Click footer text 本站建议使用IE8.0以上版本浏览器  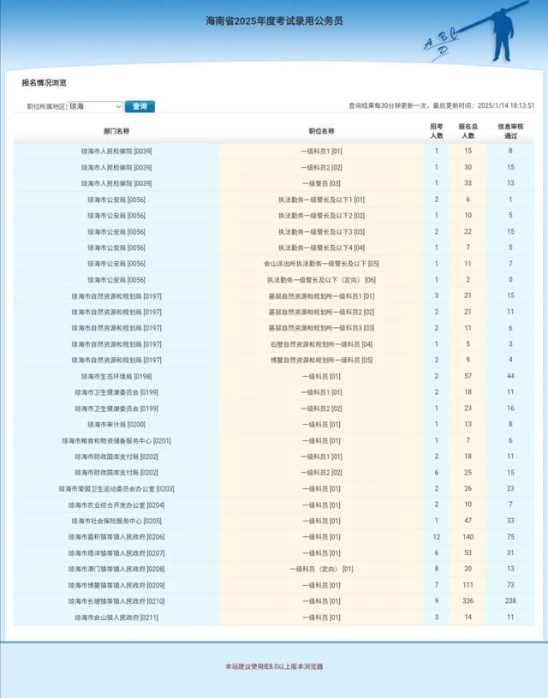[x=274, y=666]
